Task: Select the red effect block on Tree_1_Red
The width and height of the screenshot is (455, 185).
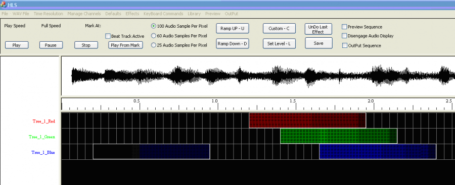Action: pyautogui.click(x=307, y=120)
